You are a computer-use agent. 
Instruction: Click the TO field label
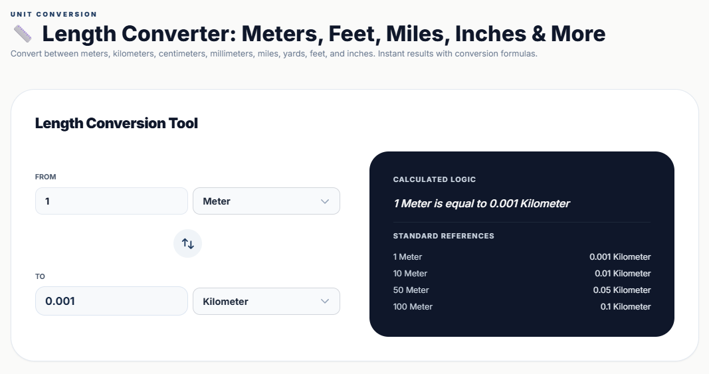click(x=41, y=276)
